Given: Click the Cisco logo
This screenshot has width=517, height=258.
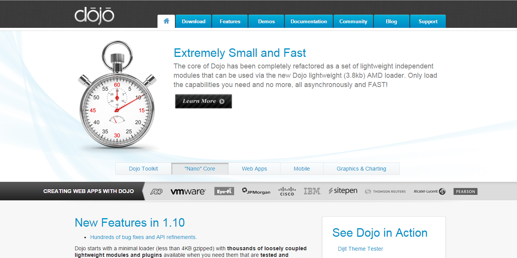Looking at the screenshot, I should click(287, 191).
